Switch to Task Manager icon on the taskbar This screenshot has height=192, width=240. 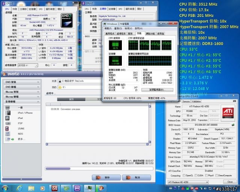click(x=89, y=188)
